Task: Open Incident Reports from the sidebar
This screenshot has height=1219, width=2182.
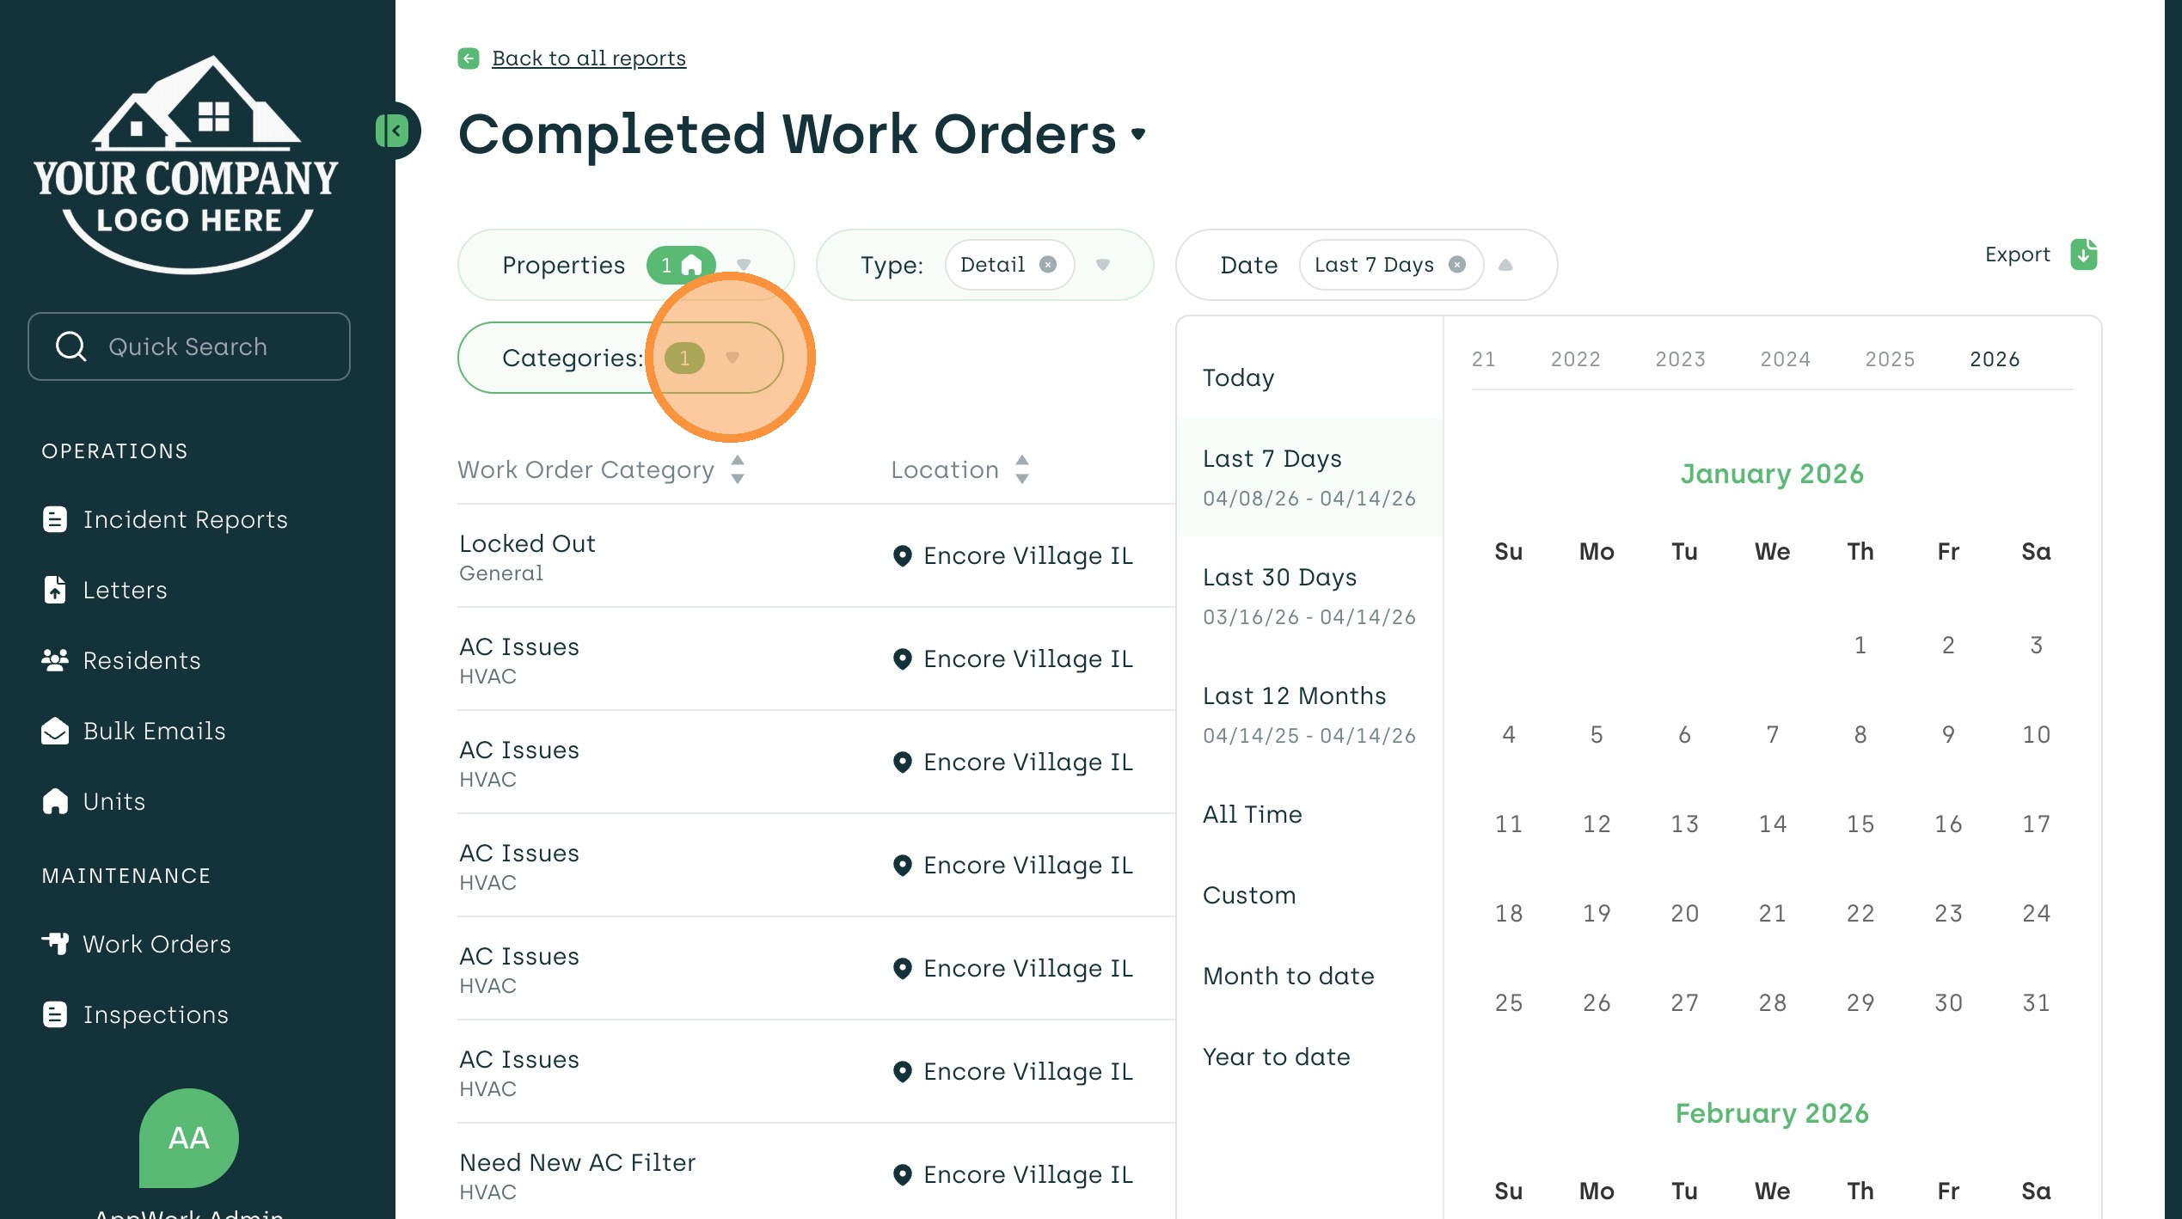Action: [185, 519]
